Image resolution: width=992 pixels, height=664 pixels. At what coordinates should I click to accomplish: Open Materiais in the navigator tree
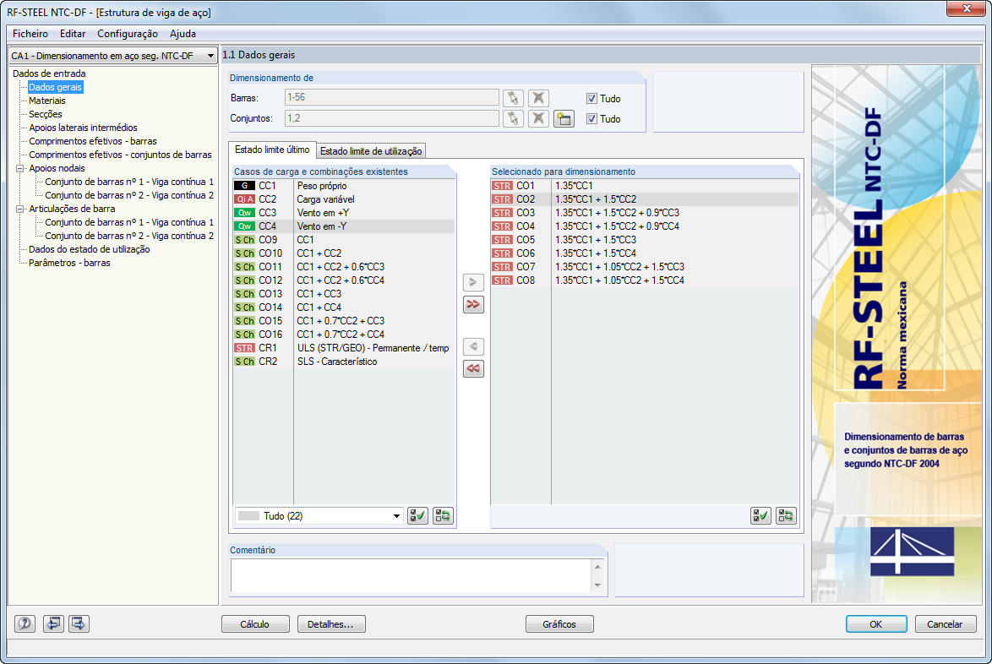[x=46, y=101]
